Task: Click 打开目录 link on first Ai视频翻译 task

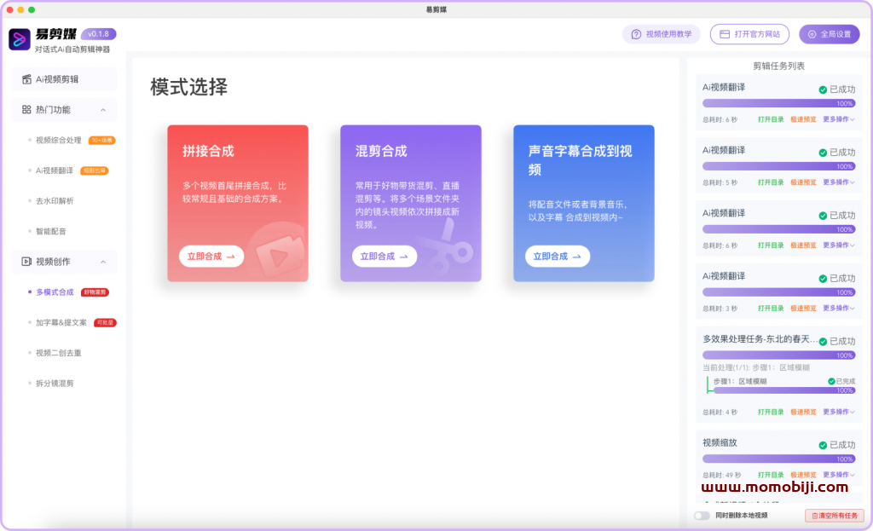Action: (x=771, y=119)
